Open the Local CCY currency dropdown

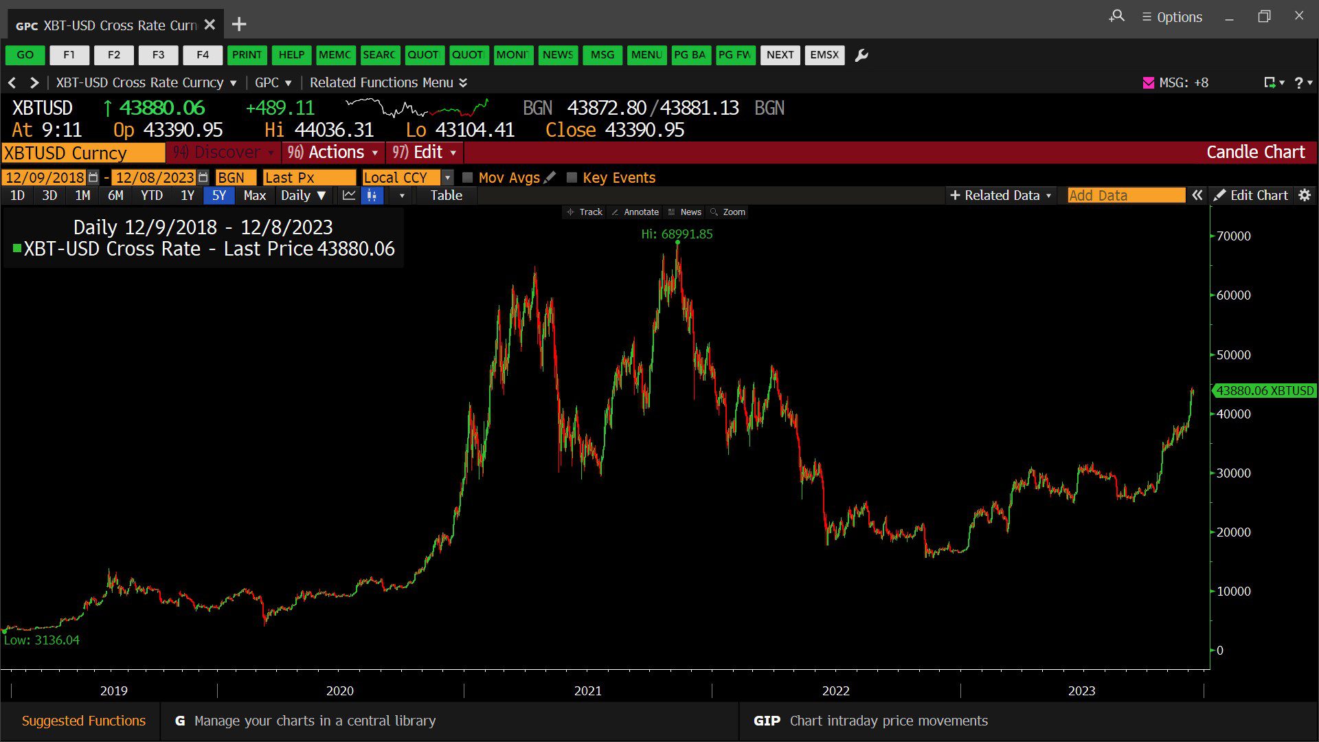[448, 177]
